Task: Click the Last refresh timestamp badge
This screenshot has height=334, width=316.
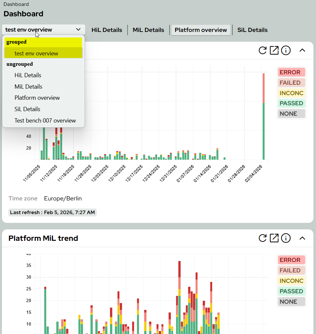Action: coord(52,212)
